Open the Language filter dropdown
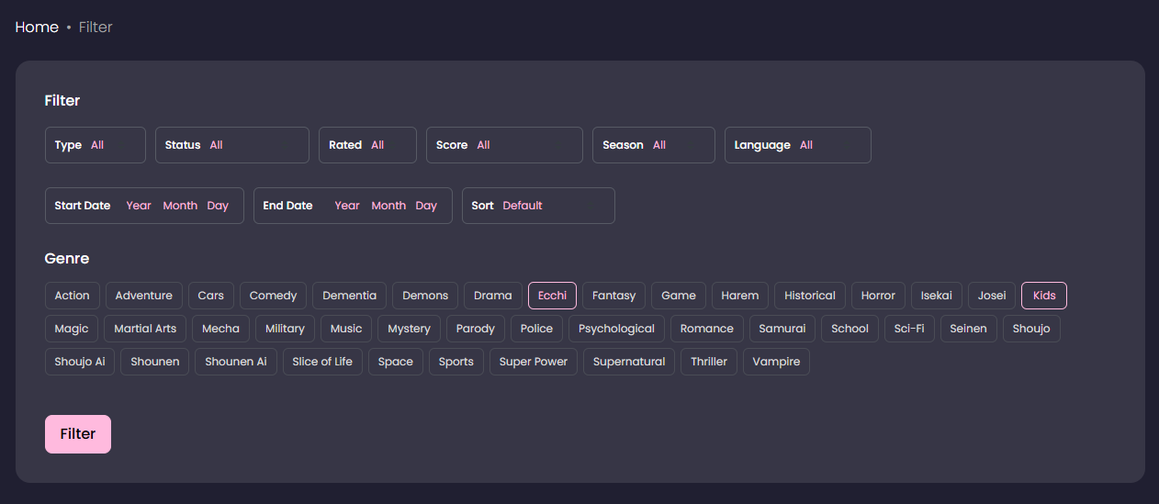 pos(798,145)
